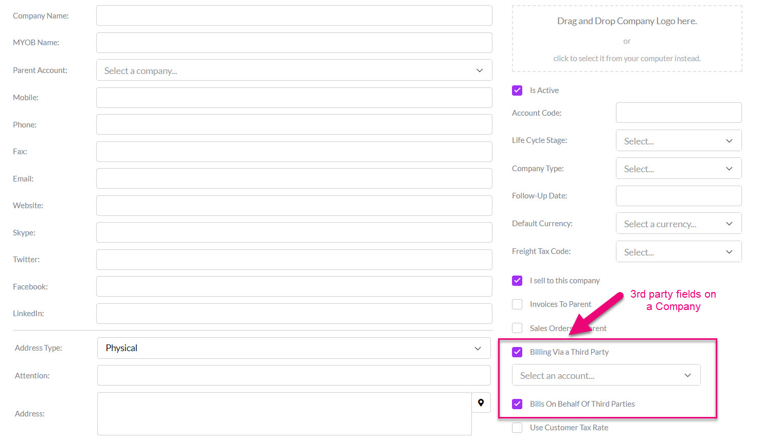Screen dimensions: 760x438
Task: Open the Default Currency dropdown
Action: (679, 224)
